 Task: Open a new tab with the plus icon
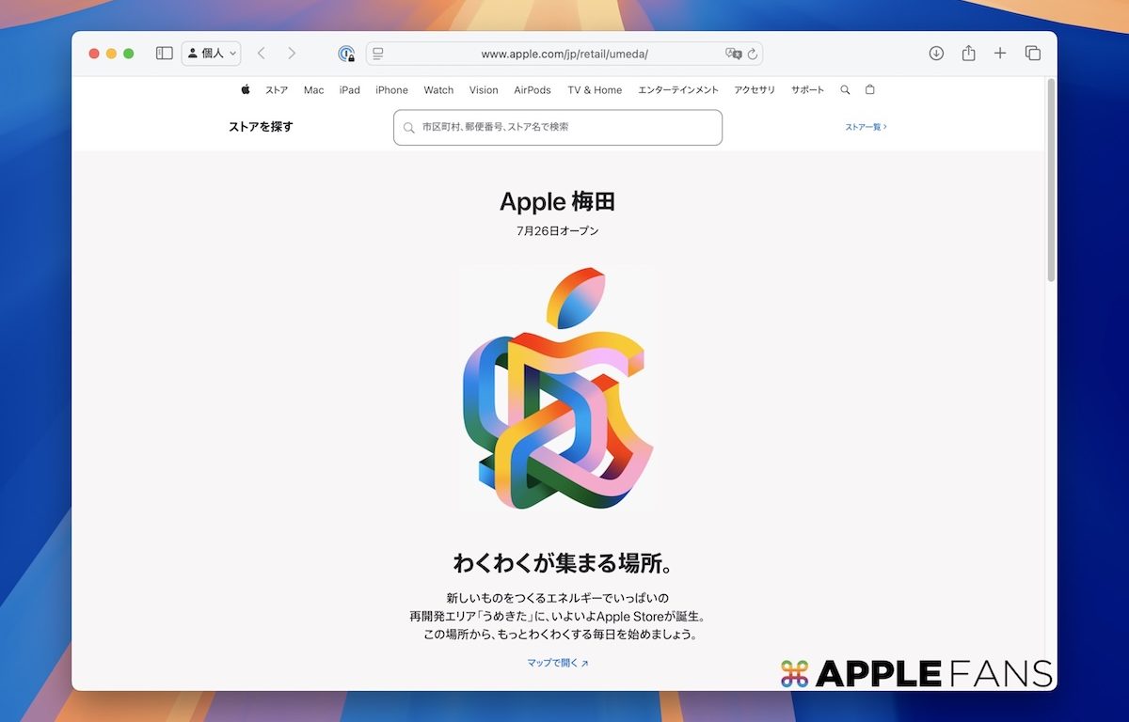[x=1000, y=54]
